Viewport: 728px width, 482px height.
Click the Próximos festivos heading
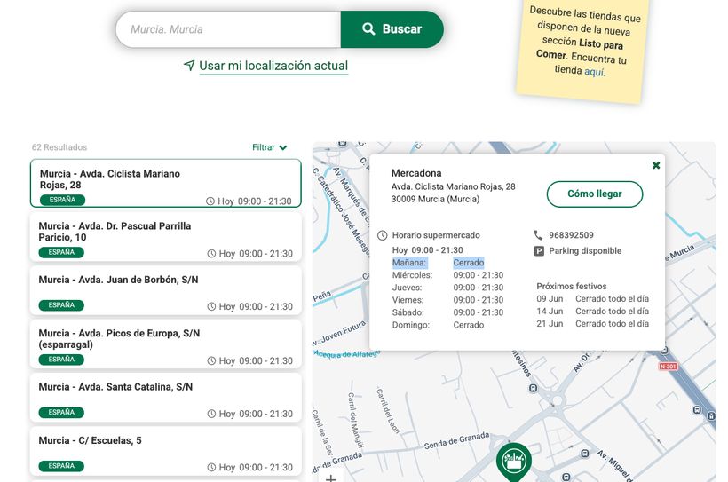click(x=572, y=286)
